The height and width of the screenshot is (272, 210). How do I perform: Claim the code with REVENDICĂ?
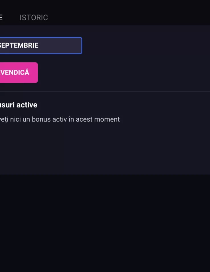[19, 73]
